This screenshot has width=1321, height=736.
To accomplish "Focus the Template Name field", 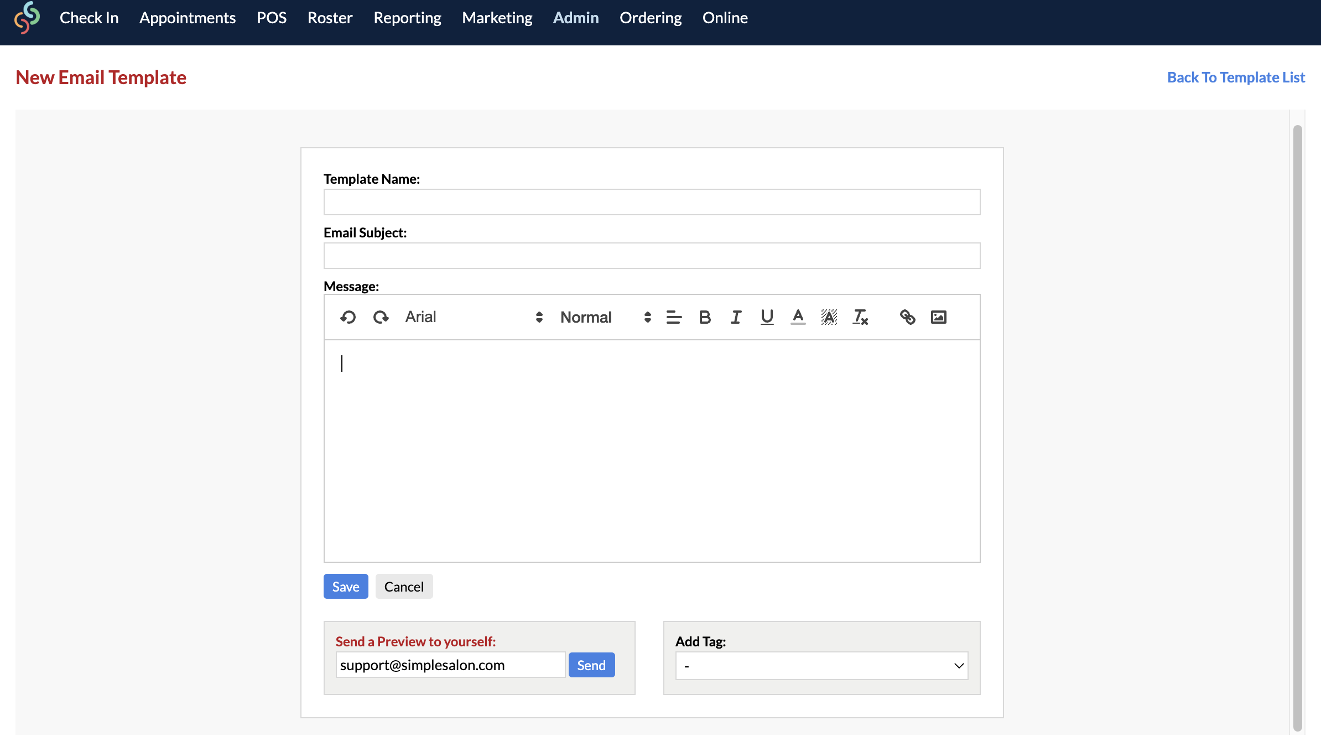I will 652,202.
